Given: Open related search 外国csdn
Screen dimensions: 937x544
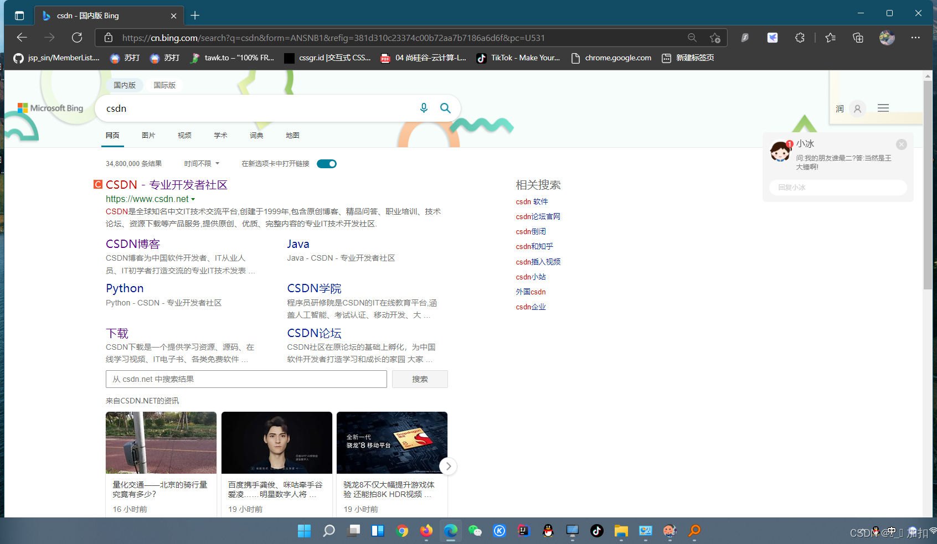Looking at the screenshot, I should coord(531,292).
